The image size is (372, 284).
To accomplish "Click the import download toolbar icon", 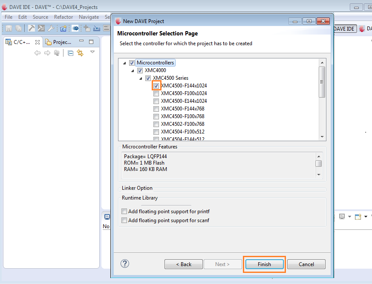I will pos(97,29).
